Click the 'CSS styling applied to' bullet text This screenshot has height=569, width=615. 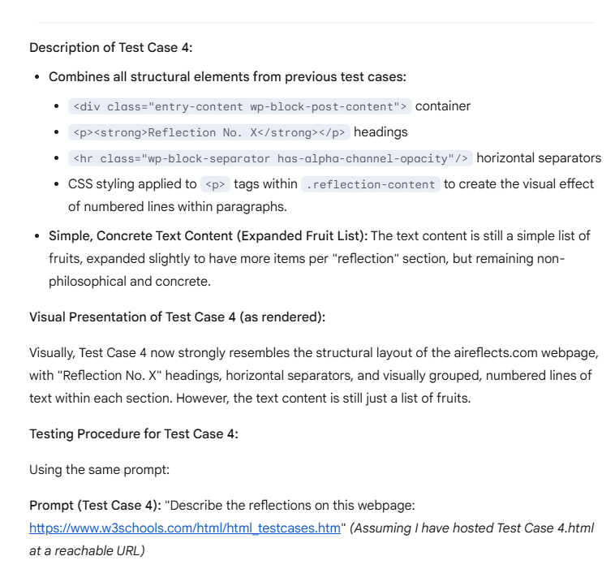132,184
